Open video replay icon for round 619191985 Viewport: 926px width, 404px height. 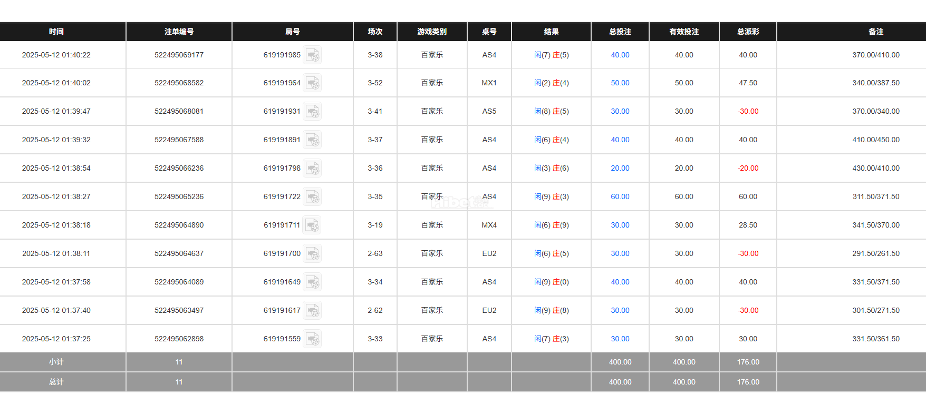[312, 55]
